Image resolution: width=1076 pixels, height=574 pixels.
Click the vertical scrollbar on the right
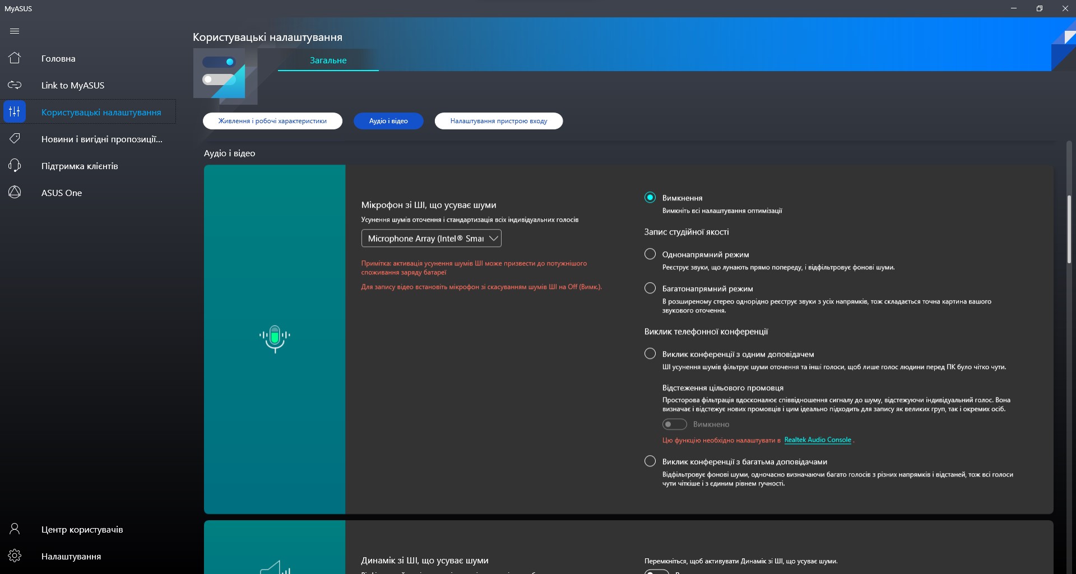pos(1069,230)
